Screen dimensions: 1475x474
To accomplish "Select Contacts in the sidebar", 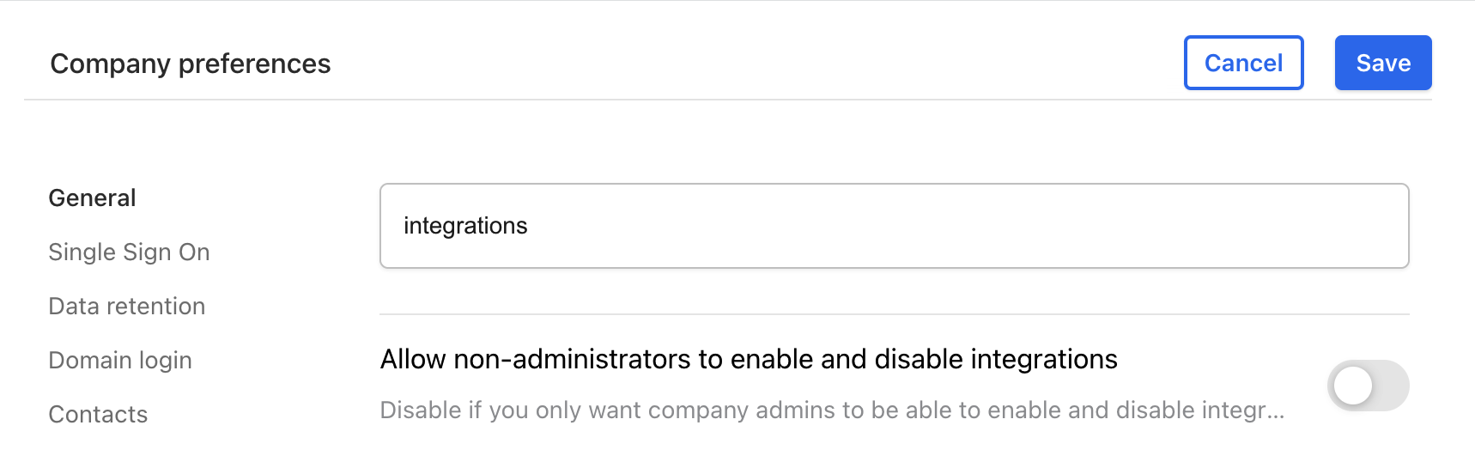I will pos(98,415).
